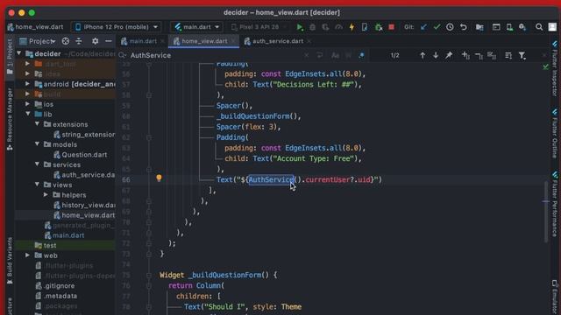Open Build Variants side tab
Image resolution: width=561 pixels, height=315 pixels.
pos(10,261)
